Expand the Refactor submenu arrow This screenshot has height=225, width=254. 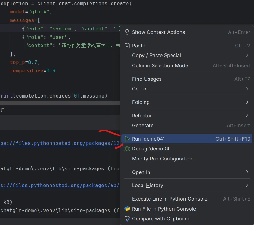click(247, 116)
